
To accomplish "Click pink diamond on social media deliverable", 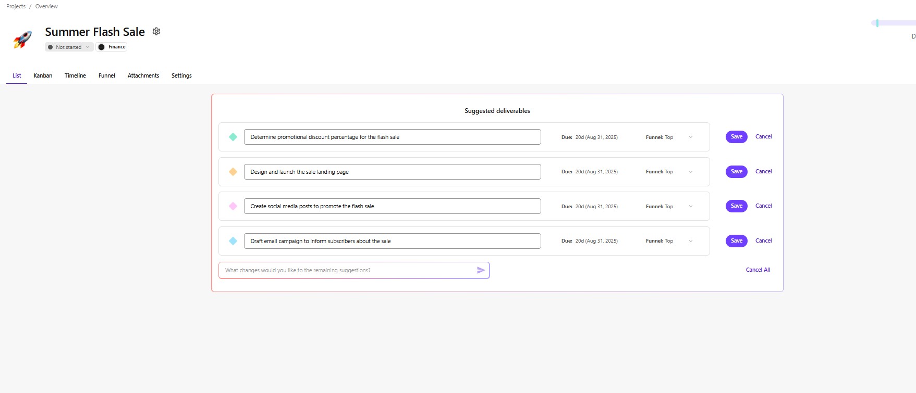I will click(x=233, y=206).
